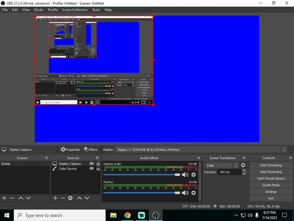Open OBS Settings
This screenshot has height=221, width=294.
point(271,192)
